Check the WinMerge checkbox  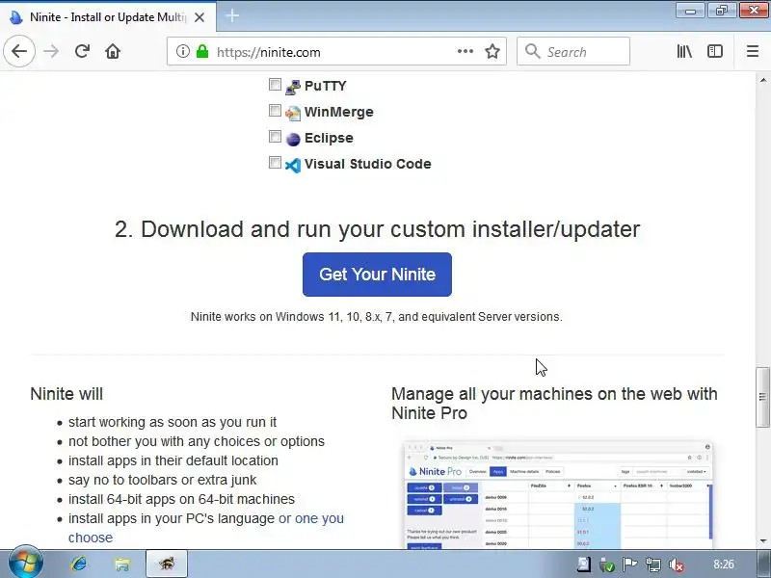tap(275, 111)
